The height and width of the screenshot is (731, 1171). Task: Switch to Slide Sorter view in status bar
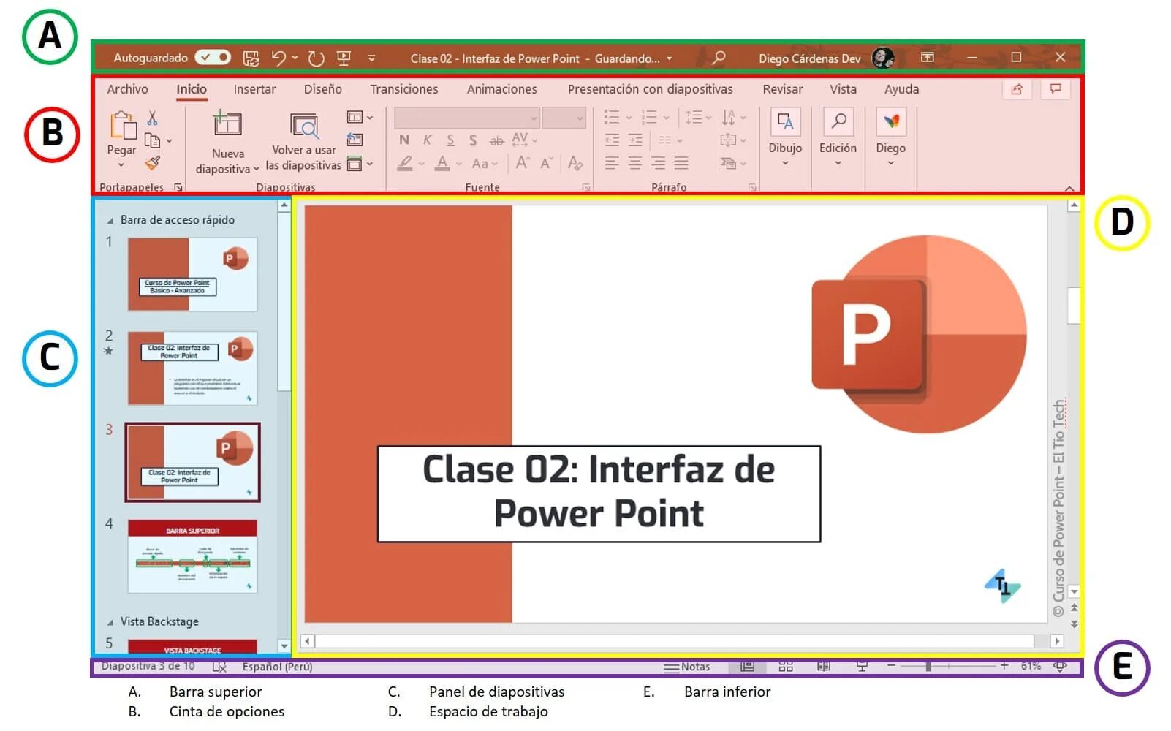[786, 666]
